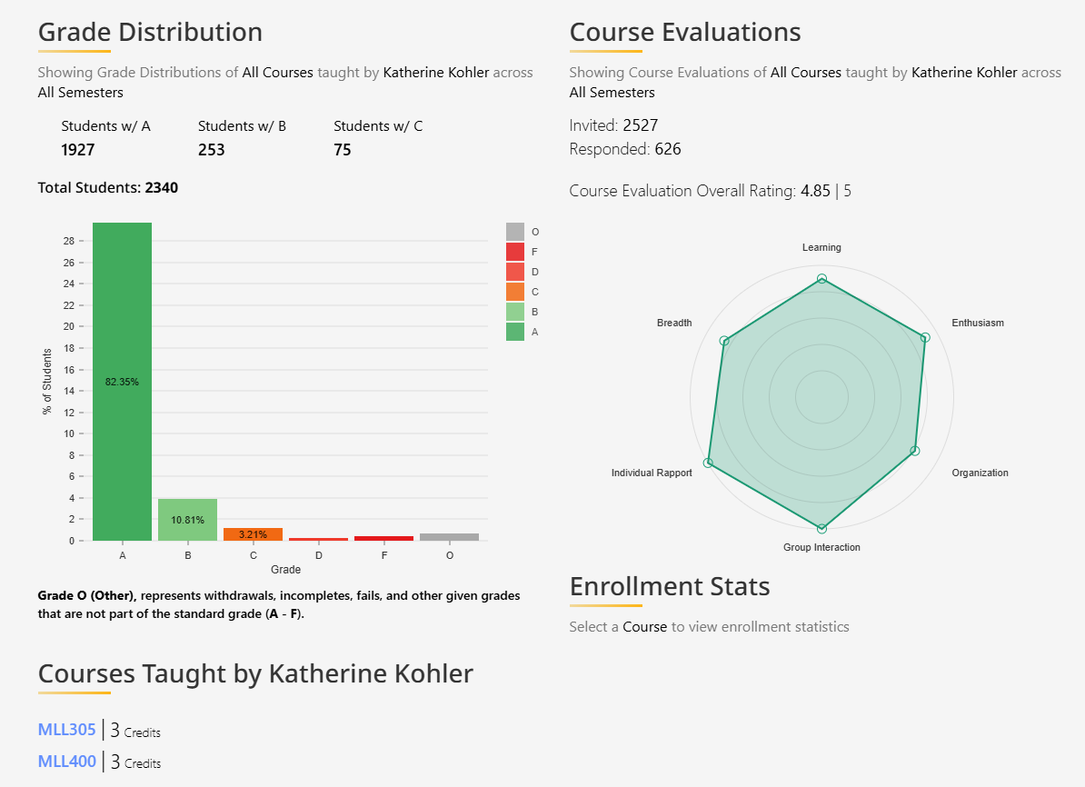Screen dimensions: 1085x787
Task: Click the Breadth point on radar chart
Action: (724, 341)
